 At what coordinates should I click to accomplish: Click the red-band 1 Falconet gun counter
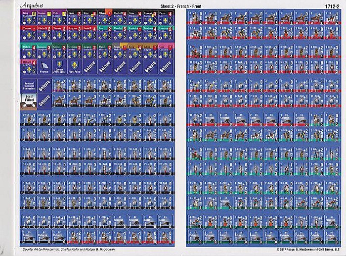211,119
